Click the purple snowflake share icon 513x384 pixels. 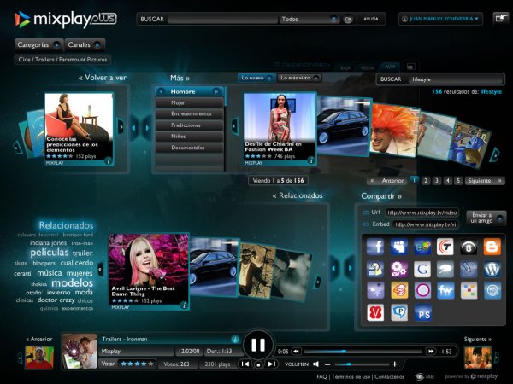(375, 291)
